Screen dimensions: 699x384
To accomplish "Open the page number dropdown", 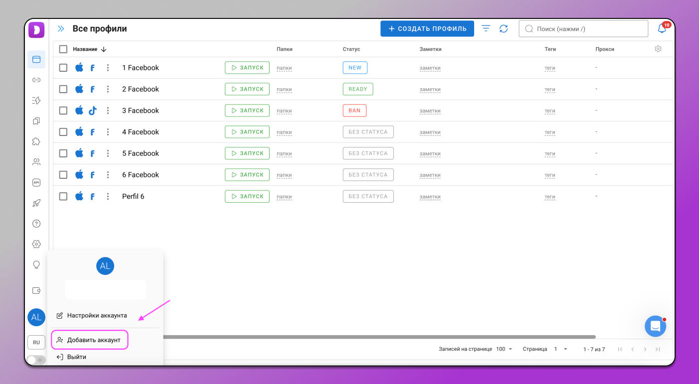I will [x=560, y=349].
